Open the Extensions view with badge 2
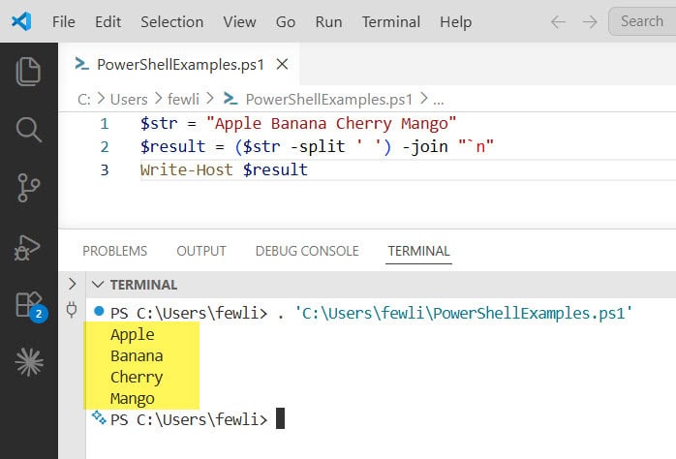This screenshot has height=459, width=676. pos(31,306)
